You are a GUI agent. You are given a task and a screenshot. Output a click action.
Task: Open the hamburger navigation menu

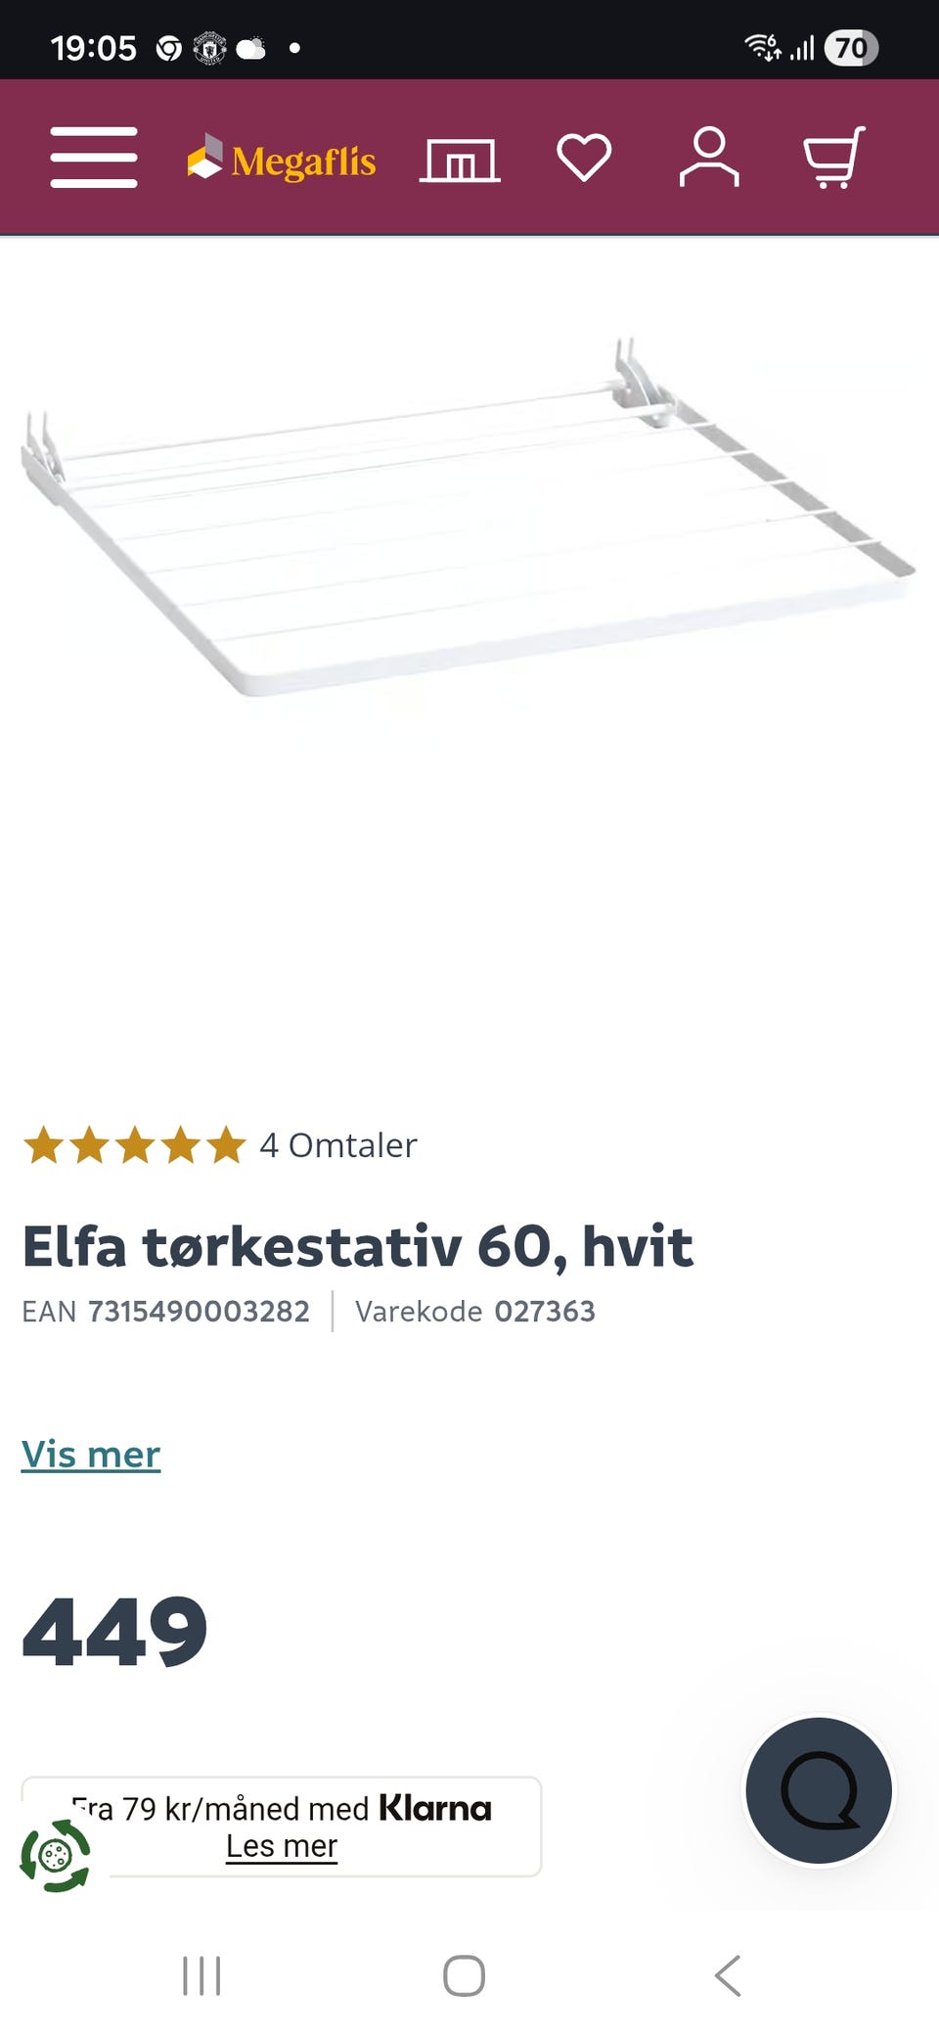click(x=94, y=157)
